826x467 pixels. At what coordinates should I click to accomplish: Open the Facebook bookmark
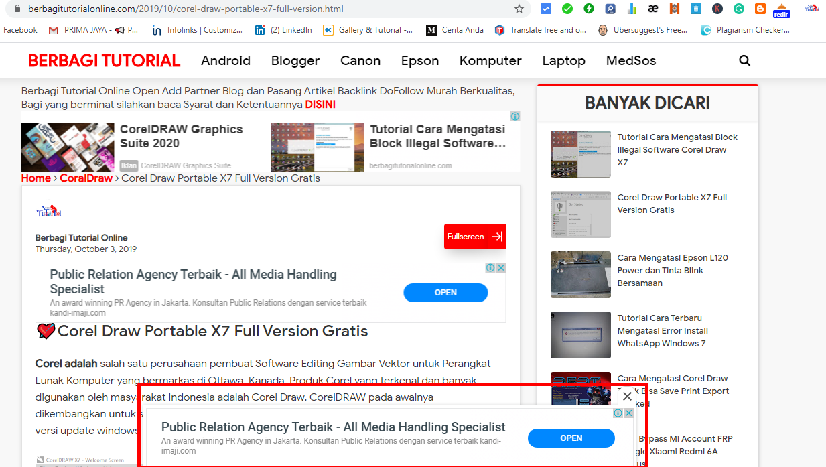click(x=21, y=30)
